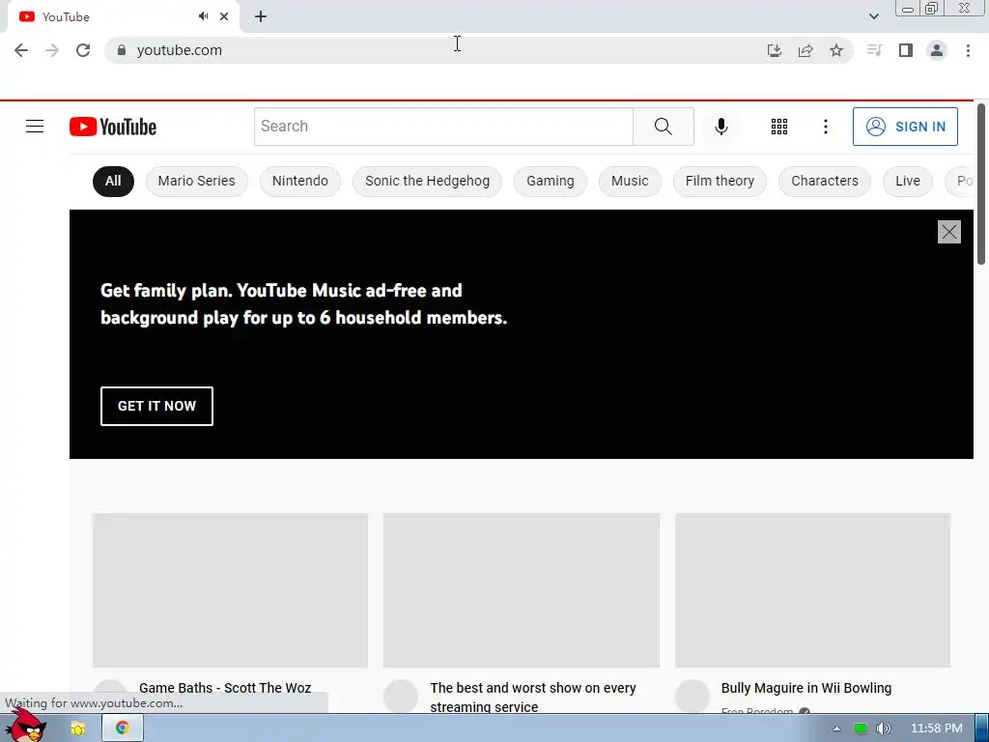Mute the tab using the speaker icon

203,16
